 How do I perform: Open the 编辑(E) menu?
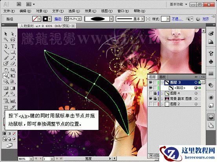pyautogui.click(x=25, y=11)
